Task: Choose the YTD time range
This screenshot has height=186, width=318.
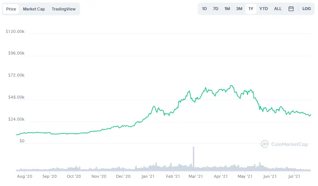Action: (264, 9)
